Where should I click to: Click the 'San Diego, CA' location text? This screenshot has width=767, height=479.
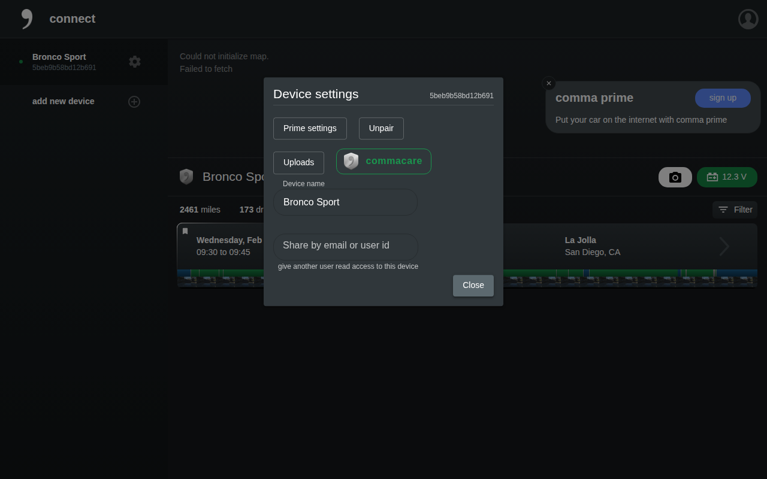pyautogui.click(x=593, y=253)
